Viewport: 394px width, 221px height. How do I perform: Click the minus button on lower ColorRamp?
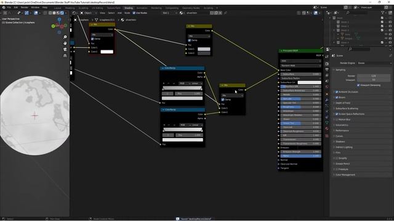[x=169, y=125]
